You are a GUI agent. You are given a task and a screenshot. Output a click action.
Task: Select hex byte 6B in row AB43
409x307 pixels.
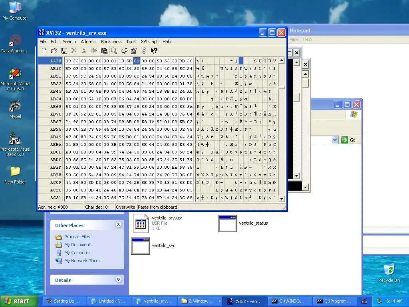pyautogui.click(x=68, y=91)
